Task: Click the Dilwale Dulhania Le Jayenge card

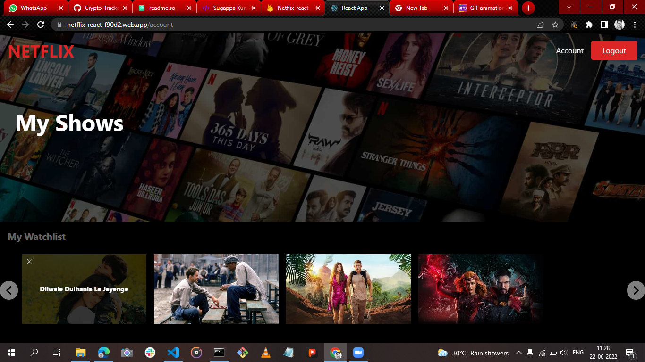Action: (84, 289)
